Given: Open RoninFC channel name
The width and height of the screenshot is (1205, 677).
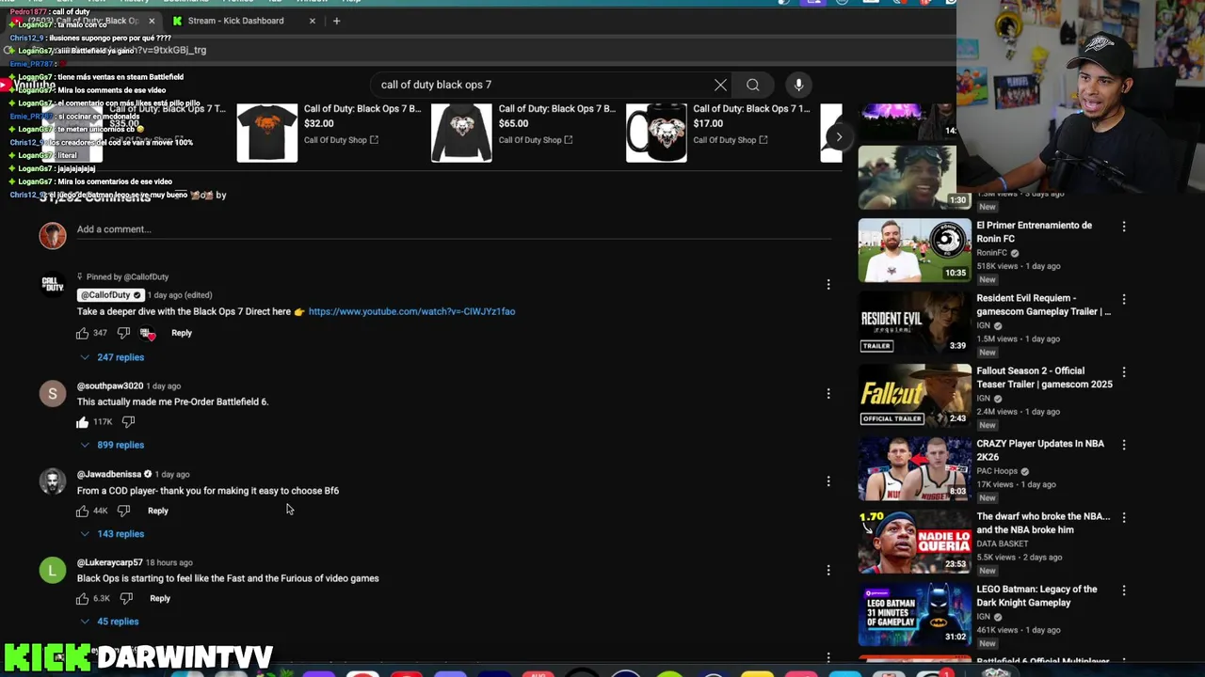Looking at the screenshot, I should click(991, 253).
